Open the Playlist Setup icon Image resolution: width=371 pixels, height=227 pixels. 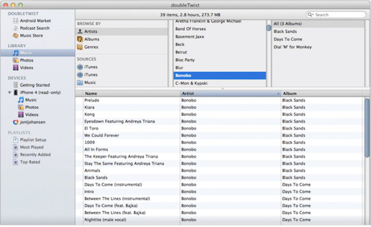[x=15, y=140]
